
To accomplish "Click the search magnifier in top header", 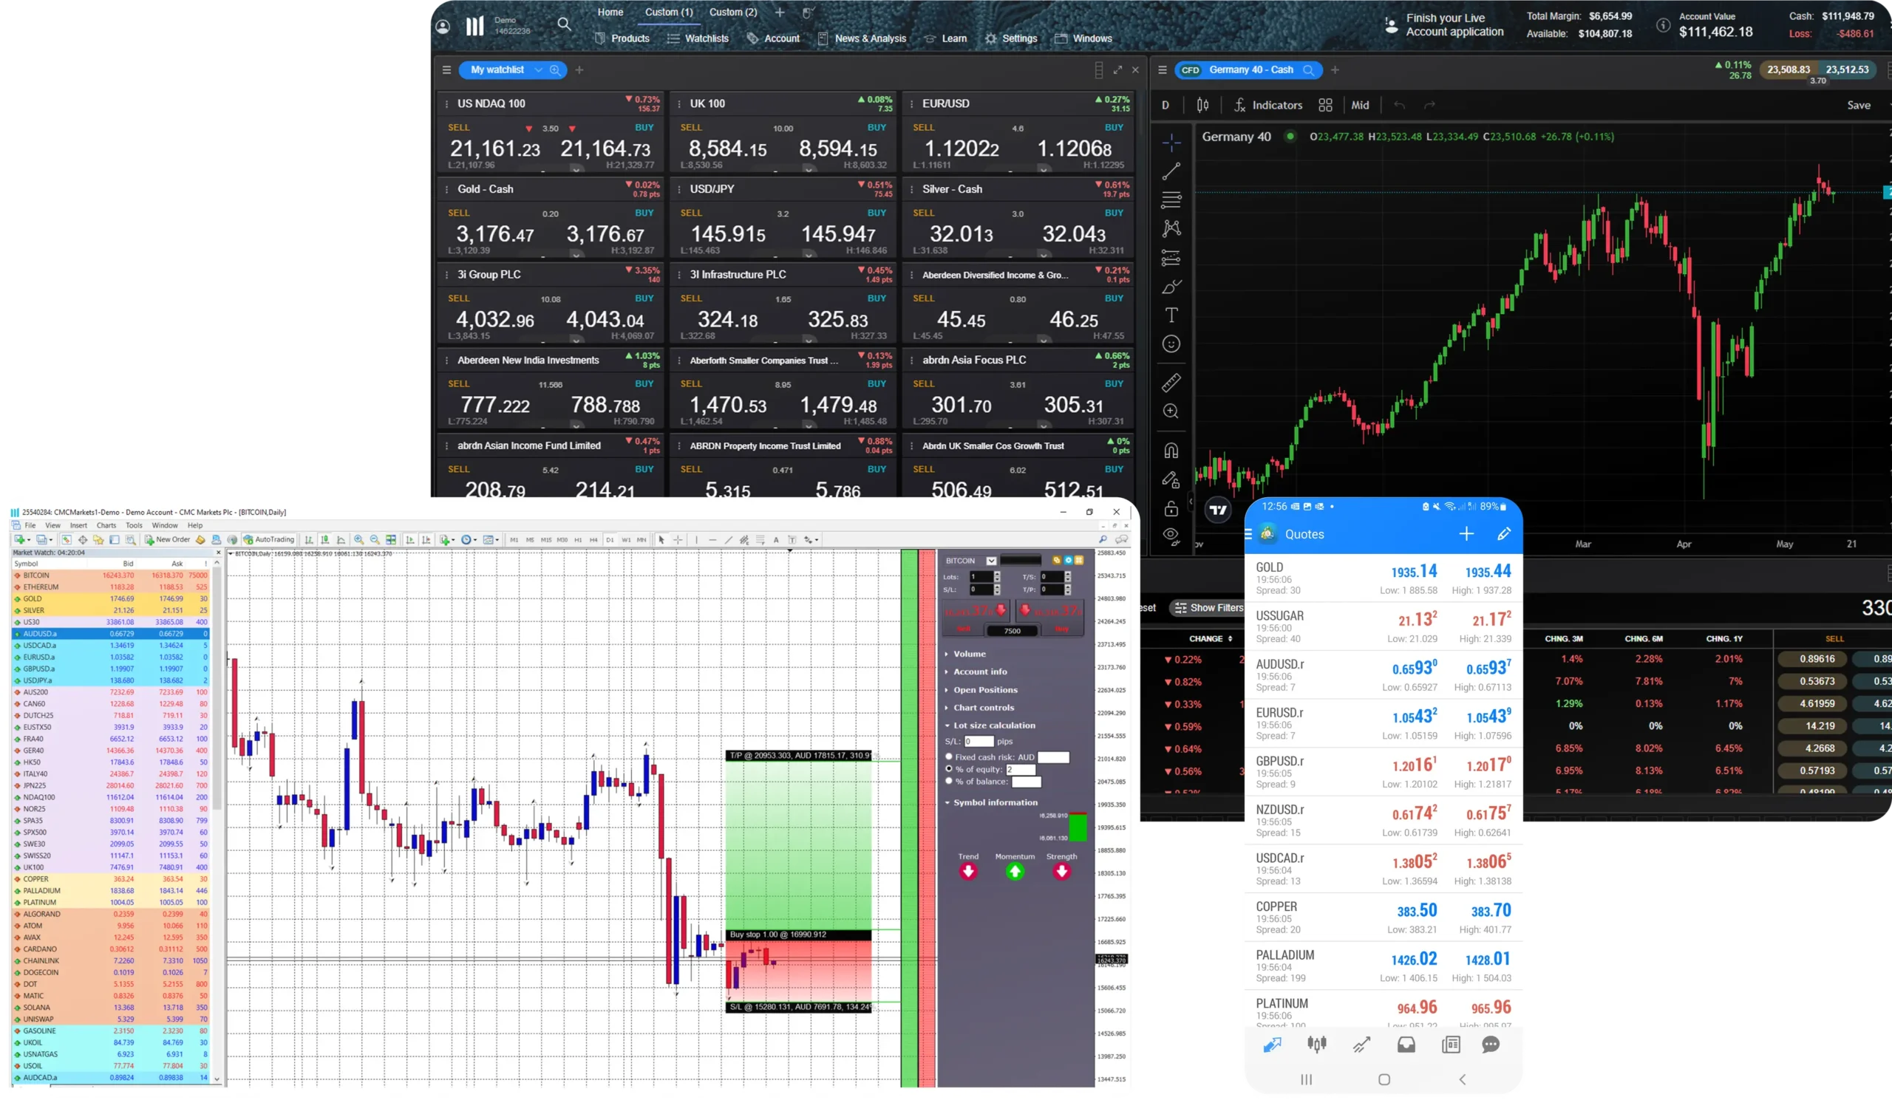I will point(564,25).
